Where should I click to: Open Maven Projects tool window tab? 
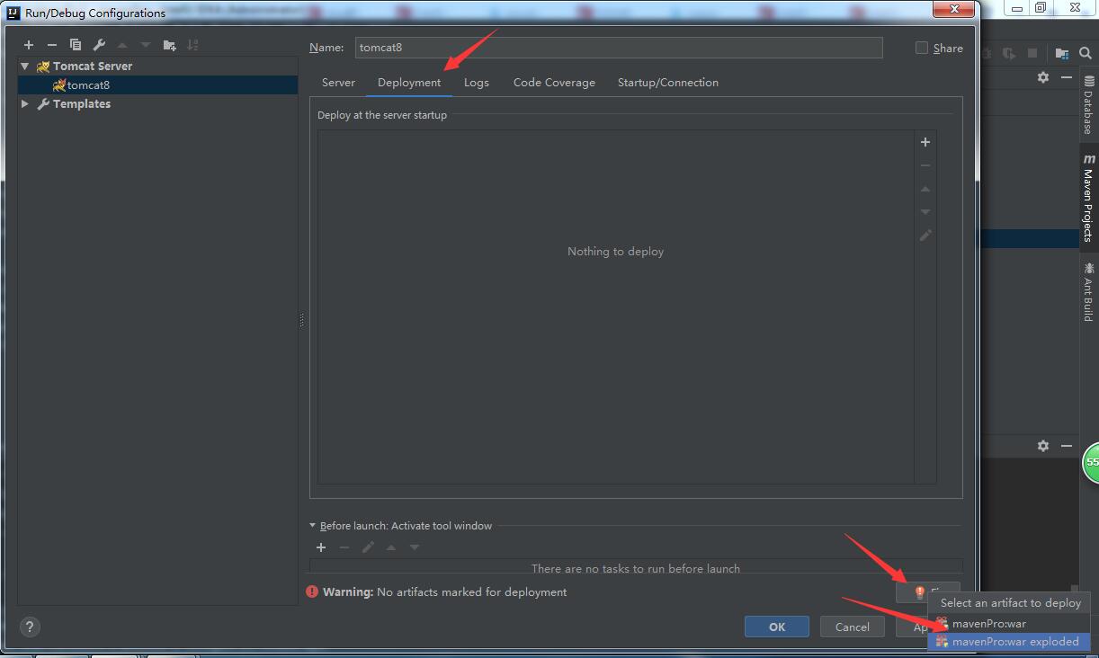pyautogui.click(x=1088, y=198)
